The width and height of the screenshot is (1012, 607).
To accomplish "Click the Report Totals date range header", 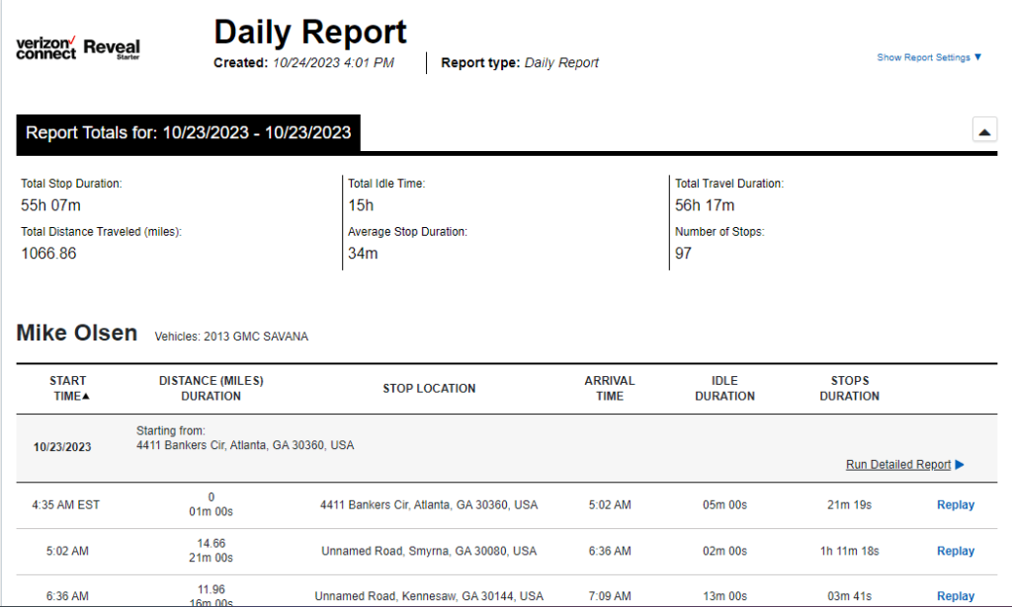I will click(x=188, y=133).
